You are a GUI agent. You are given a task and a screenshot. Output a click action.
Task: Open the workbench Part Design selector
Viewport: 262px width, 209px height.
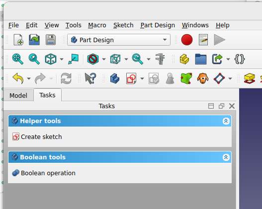[119, 40]
